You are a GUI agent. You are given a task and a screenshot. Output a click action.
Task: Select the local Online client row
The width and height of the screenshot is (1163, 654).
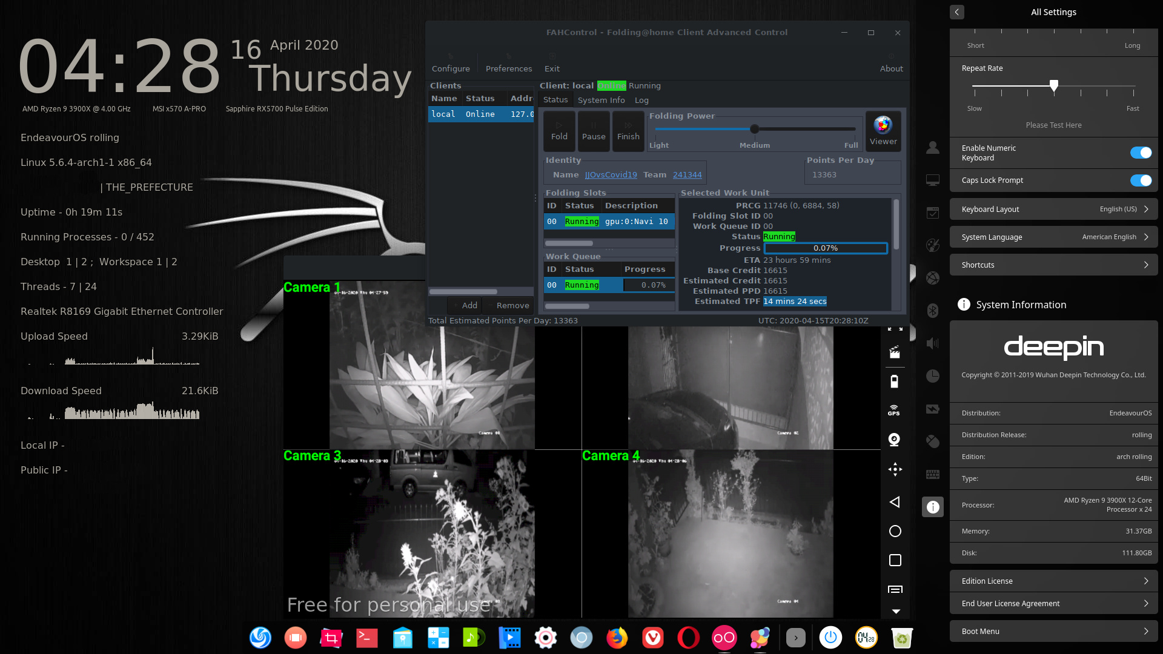point(481,114)
